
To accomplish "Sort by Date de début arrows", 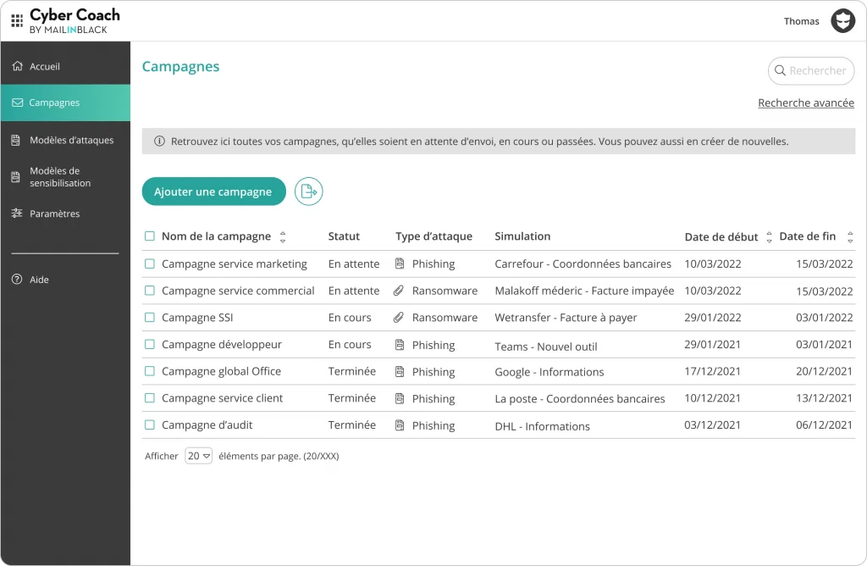I will [769, 237].
